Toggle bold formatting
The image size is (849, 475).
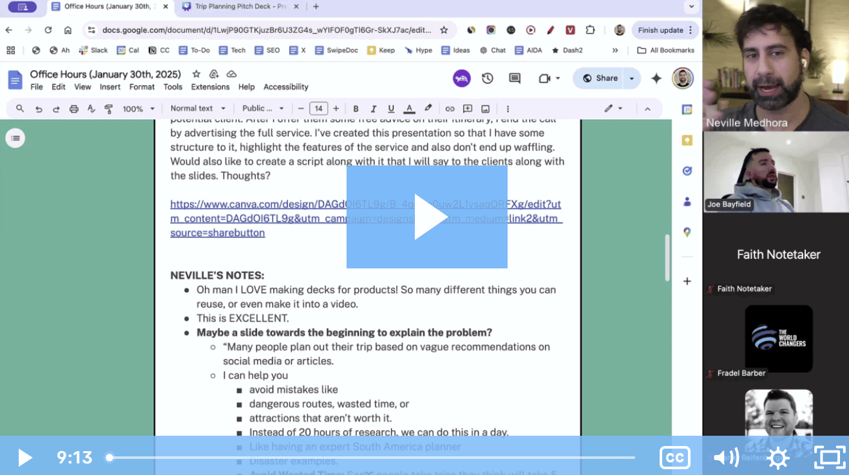(x=356, y=109)
